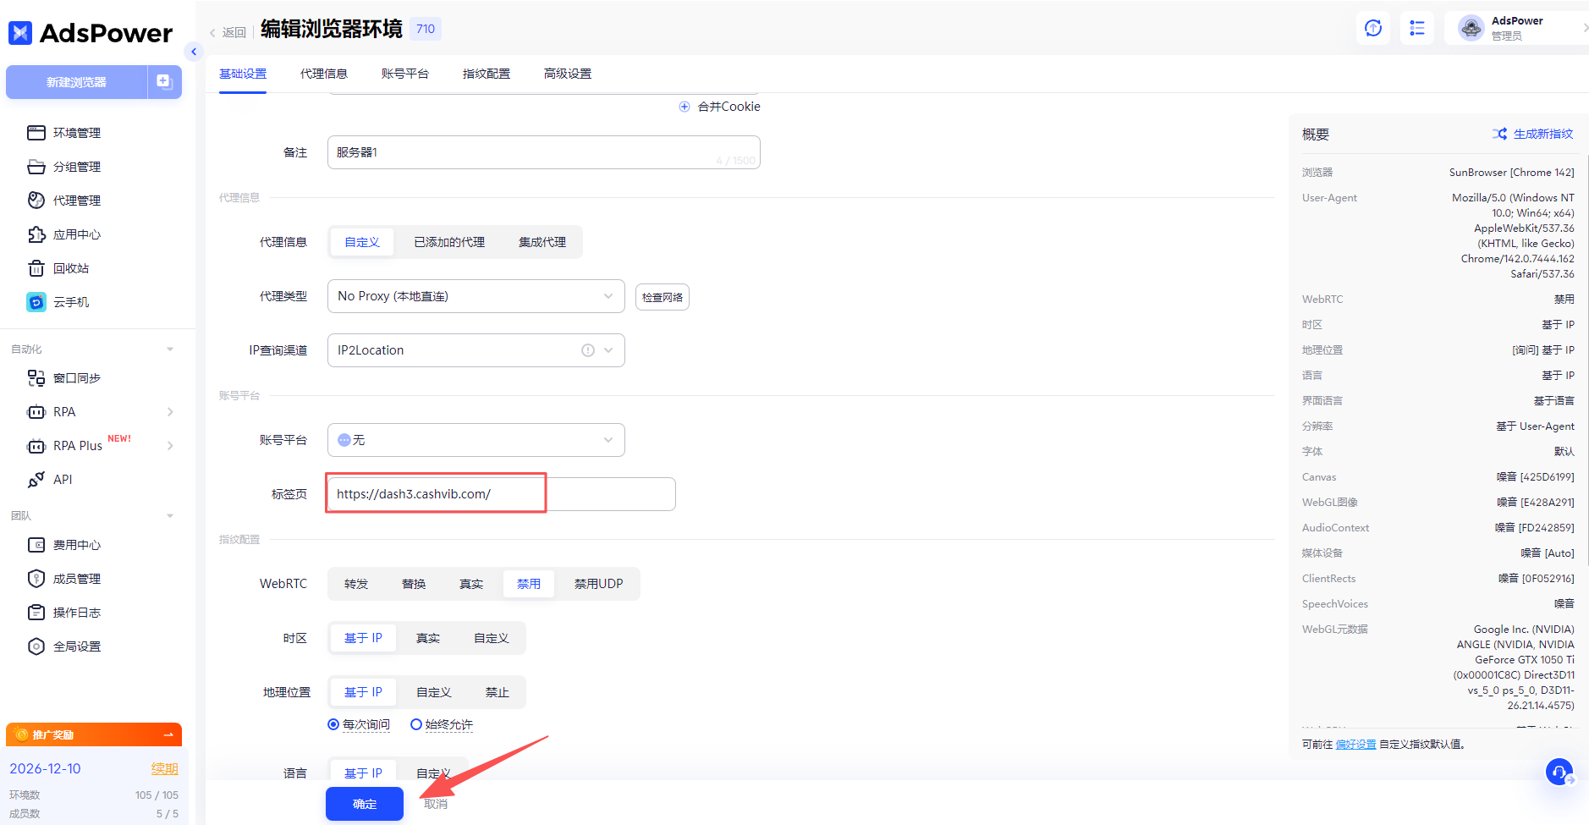Viewport: 1589px width, 825px height.
Task: Switch to the 高级设置 tab
Action: 567,74
